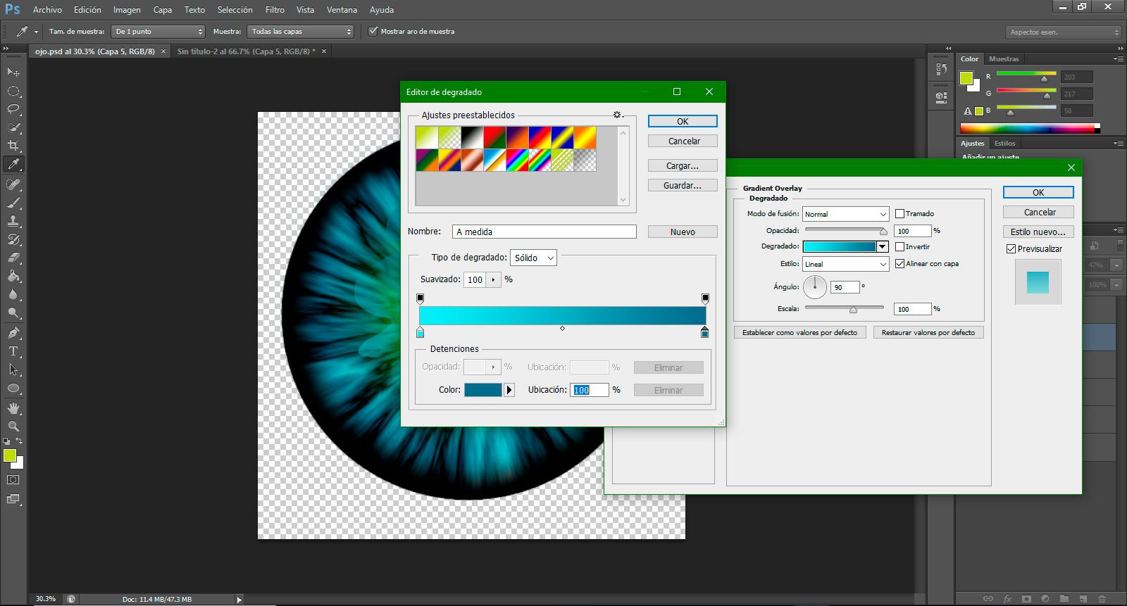
Task: Select the Crop tool
Action: coord(13,146)
